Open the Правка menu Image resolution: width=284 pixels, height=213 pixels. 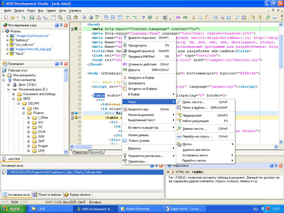pyautogui.click(x=19, y=11)
